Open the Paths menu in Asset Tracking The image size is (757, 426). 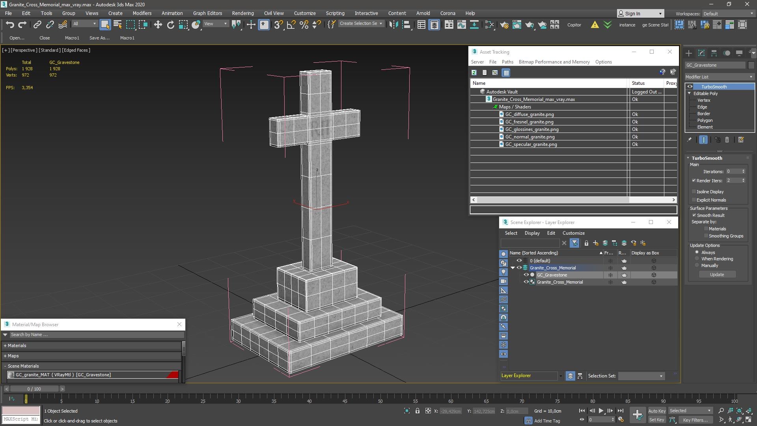tap(507, 62)
